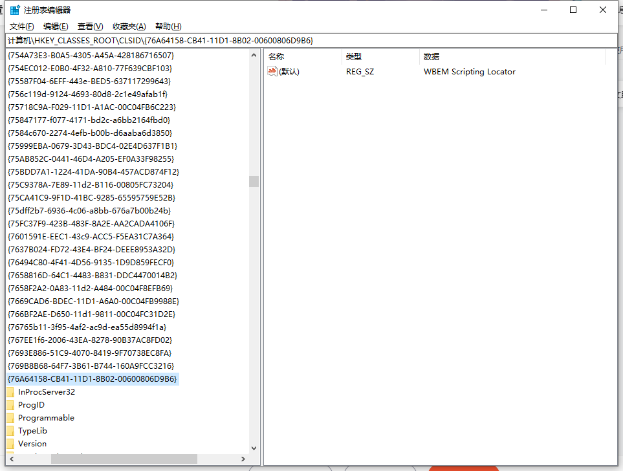Open the 帮助(H) menu
Viewport: 623px width, 471px height.
[x=168, y=27]
